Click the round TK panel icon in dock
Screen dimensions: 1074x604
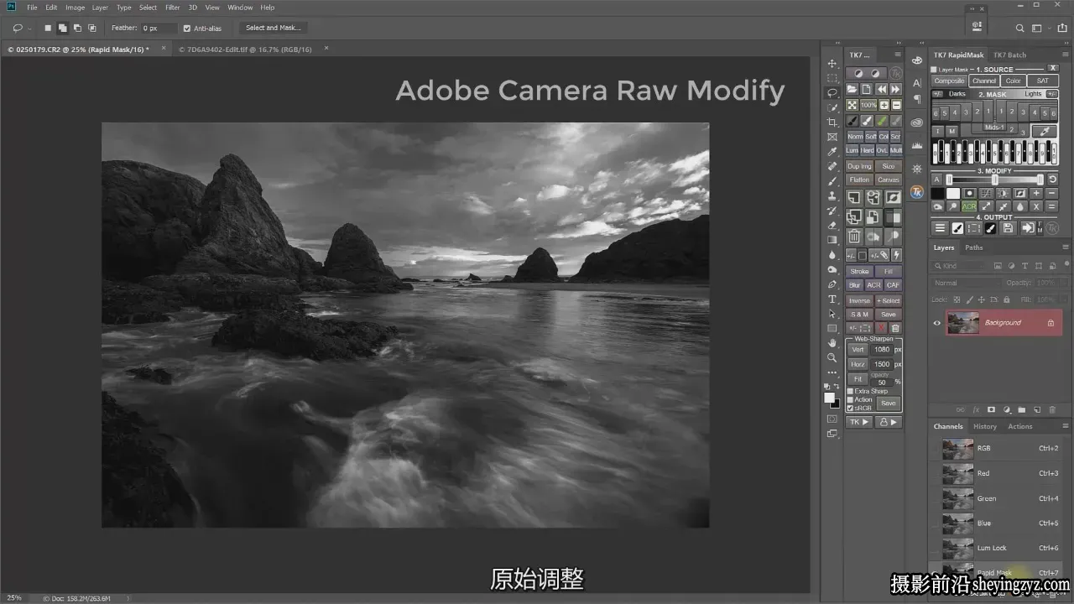[x=917, y=192]
